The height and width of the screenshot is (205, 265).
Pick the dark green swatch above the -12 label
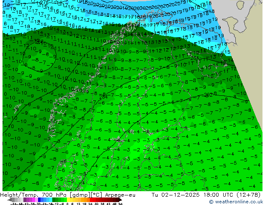click(54, 200)
